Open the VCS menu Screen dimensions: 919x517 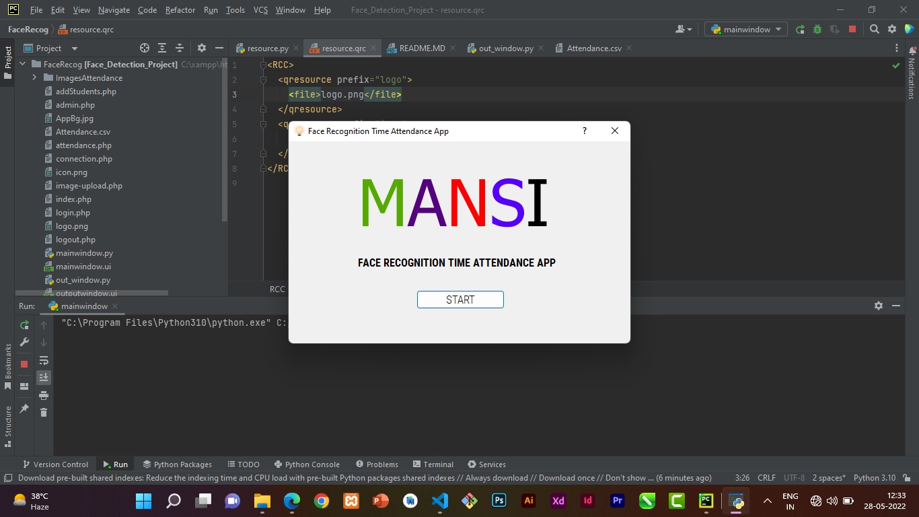[x=260, y=10]
